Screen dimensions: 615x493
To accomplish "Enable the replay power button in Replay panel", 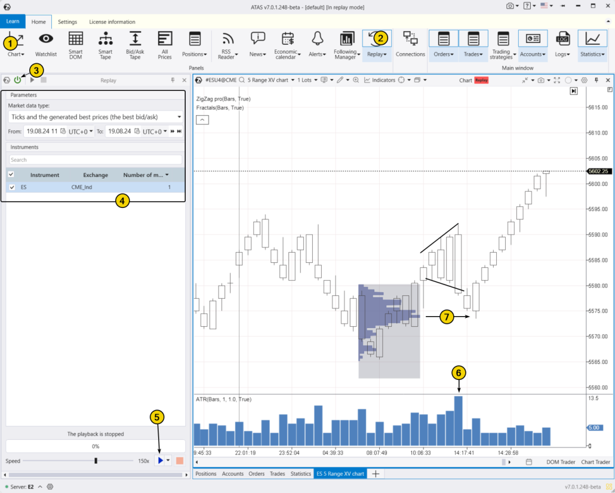I will pyautogui.click(x=17, y=79).
